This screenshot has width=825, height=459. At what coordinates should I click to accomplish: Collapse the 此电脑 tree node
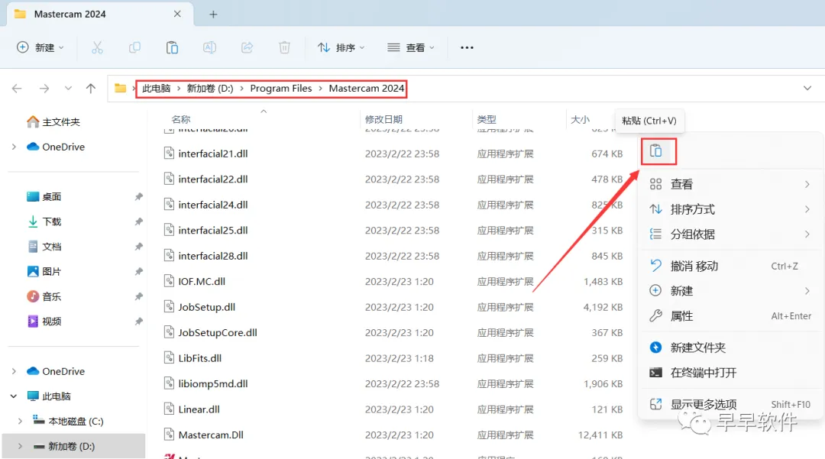[15, 396]
